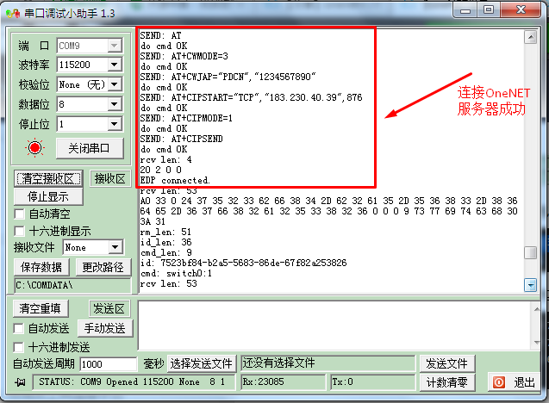Viewport: 549px width, 403px height.
Task: Enable the 自动清空 checkbox
Action: tap(19, 214)
